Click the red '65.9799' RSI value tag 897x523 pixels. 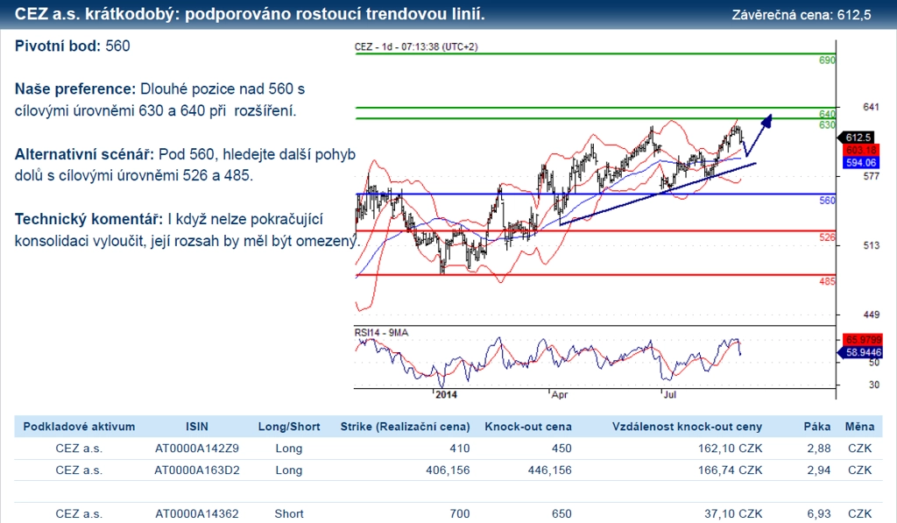pos(861,340)
